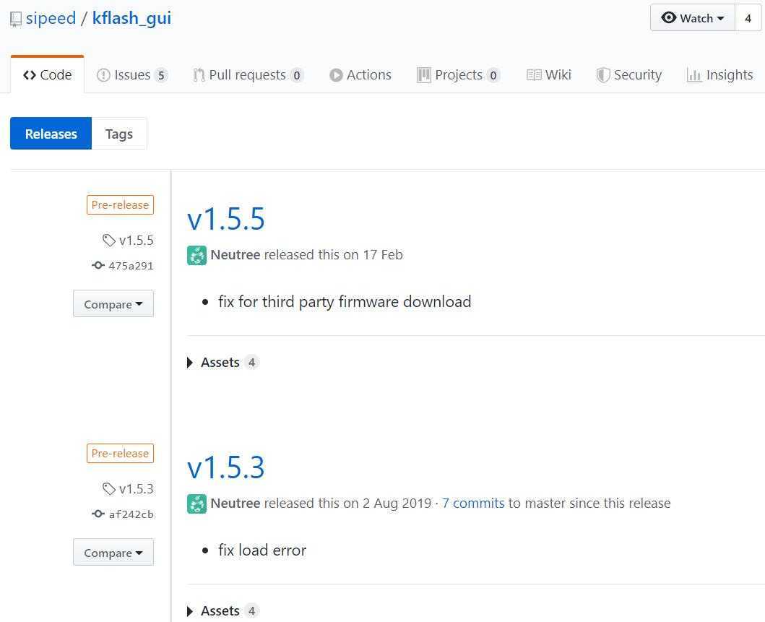Click the tag icon beside v1.5.5
The height and width of the screenshot is (622, 765).
[109, 240]
